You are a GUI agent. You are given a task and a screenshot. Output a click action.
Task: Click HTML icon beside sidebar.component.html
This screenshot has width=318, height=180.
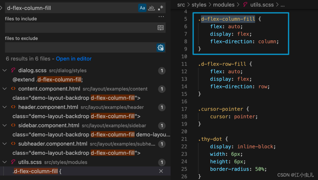tap(13, 125)
